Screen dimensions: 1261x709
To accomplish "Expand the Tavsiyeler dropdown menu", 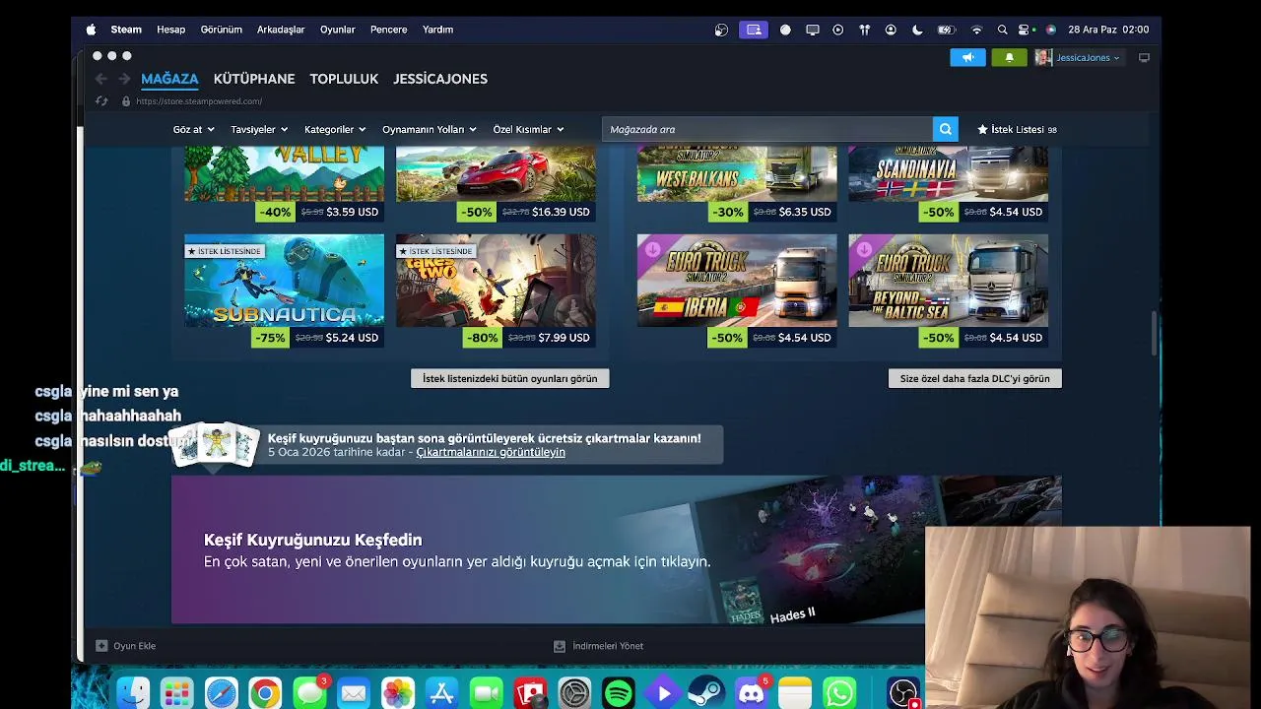I will tap(259, 129).
